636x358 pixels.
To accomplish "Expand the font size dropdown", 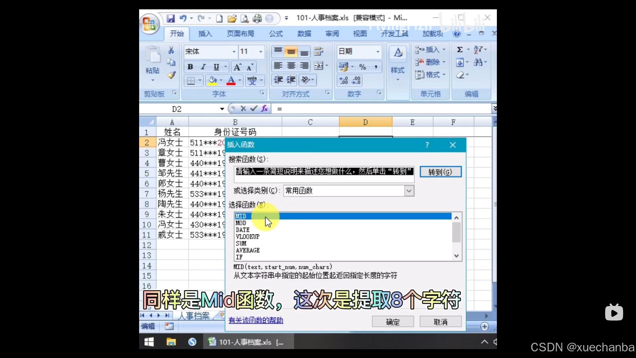I will click(261, 52).
